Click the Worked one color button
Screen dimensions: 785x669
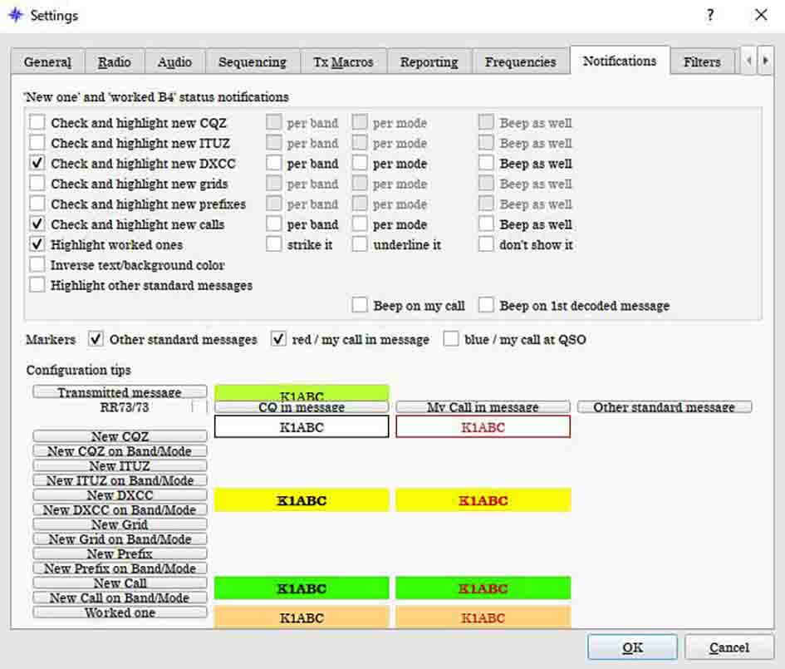[x=120, y=612]
